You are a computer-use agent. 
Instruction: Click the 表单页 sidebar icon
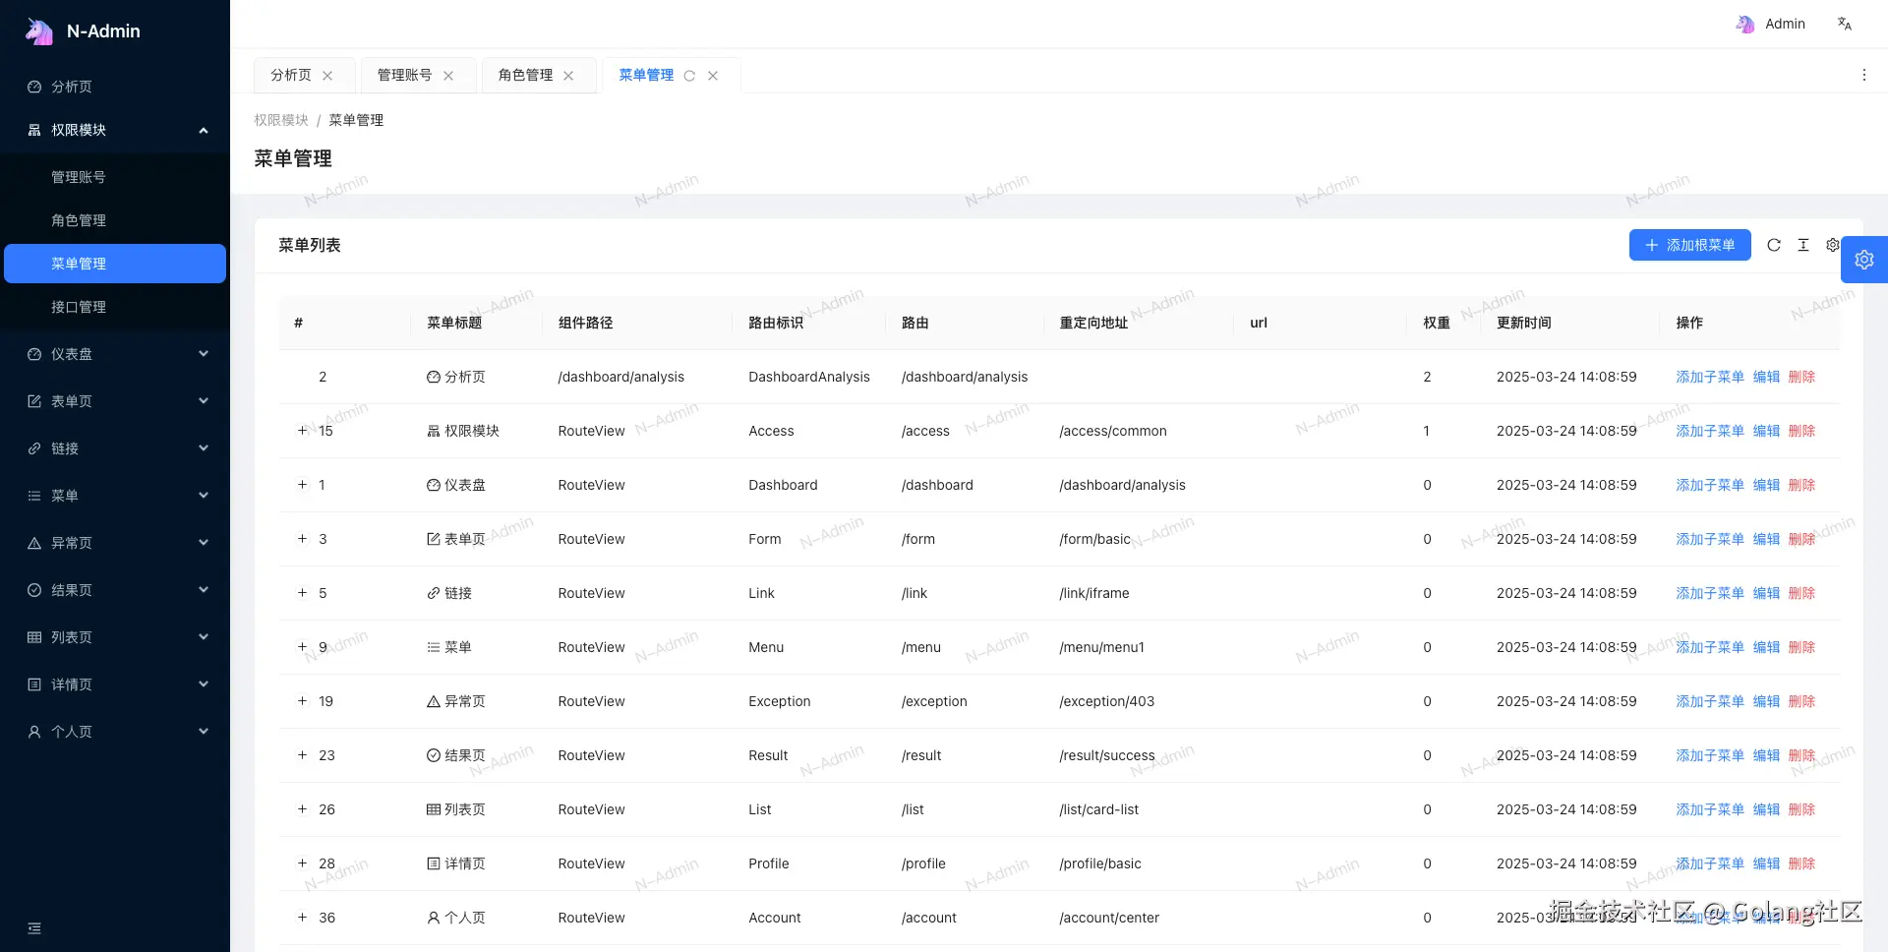click(34, 401)
